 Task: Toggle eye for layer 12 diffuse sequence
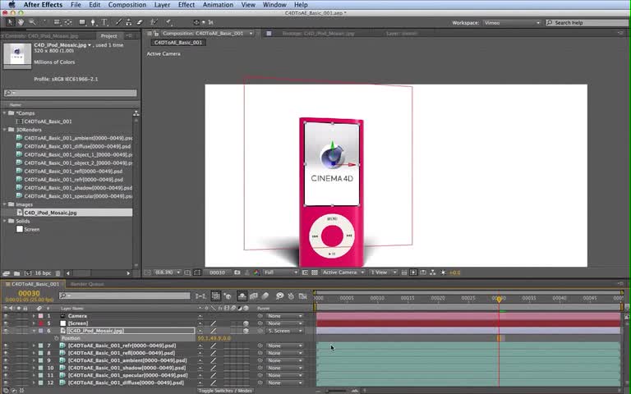coord(6,383)
